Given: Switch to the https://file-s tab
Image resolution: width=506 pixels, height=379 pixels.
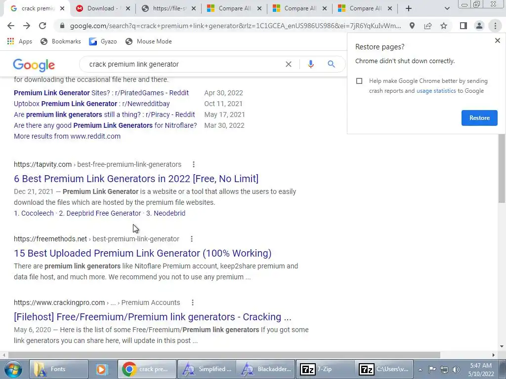Looking at the screenshot, I should 169,8.
